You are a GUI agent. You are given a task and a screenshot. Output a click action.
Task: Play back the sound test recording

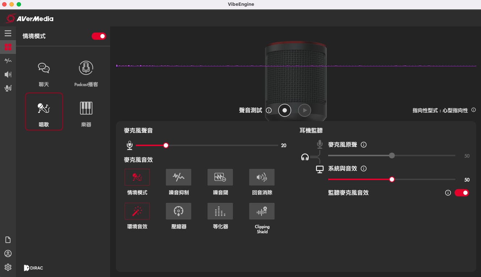pos(305,110)
